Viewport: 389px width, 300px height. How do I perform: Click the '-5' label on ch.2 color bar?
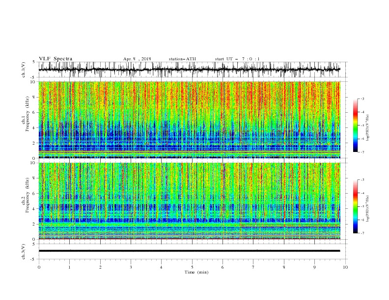point(362,206)
